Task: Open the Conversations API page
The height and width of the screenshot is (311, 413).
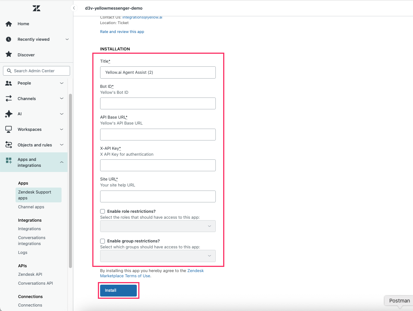Action: tap(35, 283)
